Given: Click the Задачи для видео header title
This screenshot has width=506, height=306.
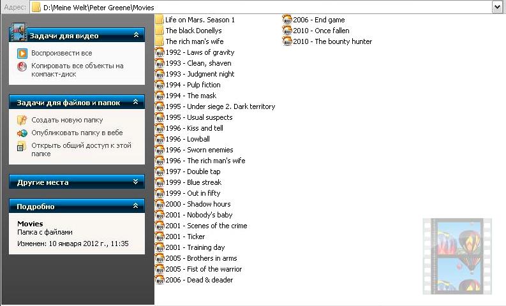Looking at the screenshot, I should pos(64,36).
